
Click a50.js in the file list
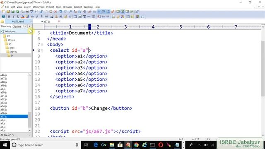pos(4,92)
